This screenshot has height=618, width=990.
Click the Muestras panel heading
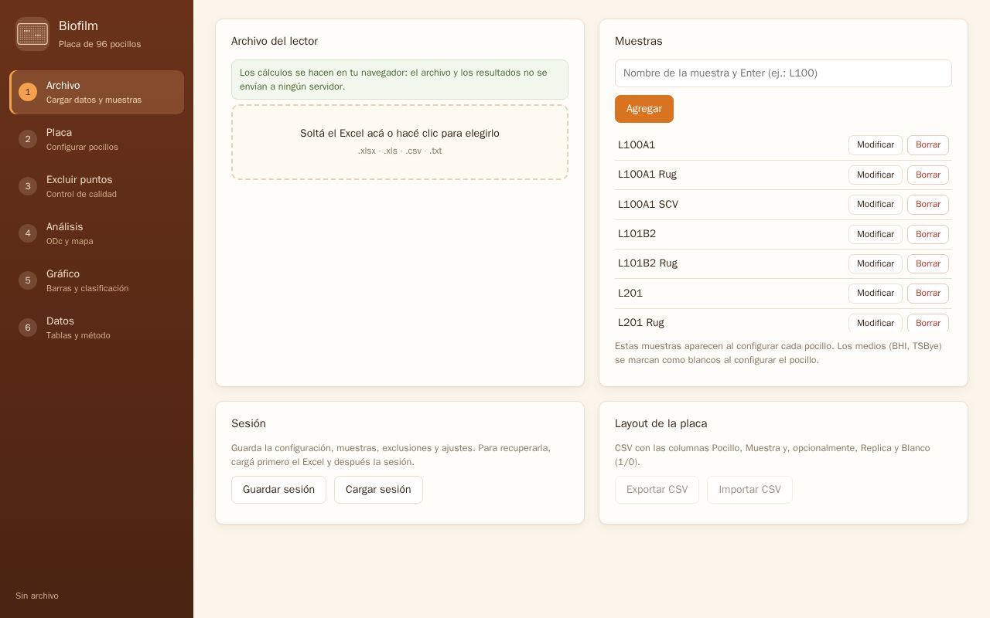click(639, 41)
